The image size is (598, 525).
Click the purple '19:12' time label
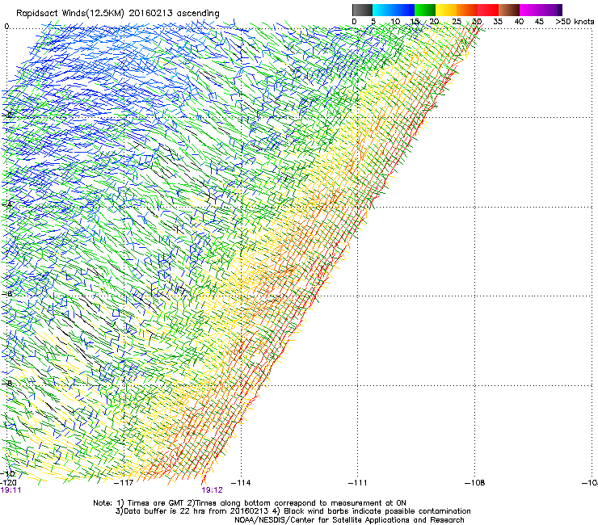[212, 490]
